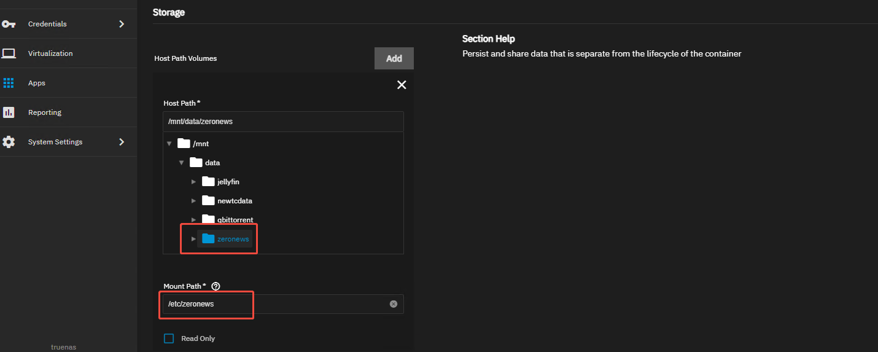Collapse the data folder node
This screenshot has height=352, width=878.
point(181,163)
